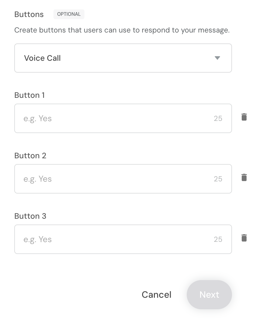This screenshot has height=336, width=266.
Task: Cancel the button setup
Action: 157,295
